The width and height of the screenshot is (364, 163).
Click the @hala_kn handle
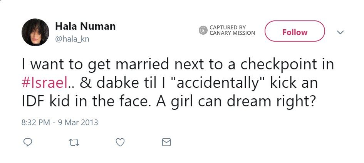pos(72,39)
